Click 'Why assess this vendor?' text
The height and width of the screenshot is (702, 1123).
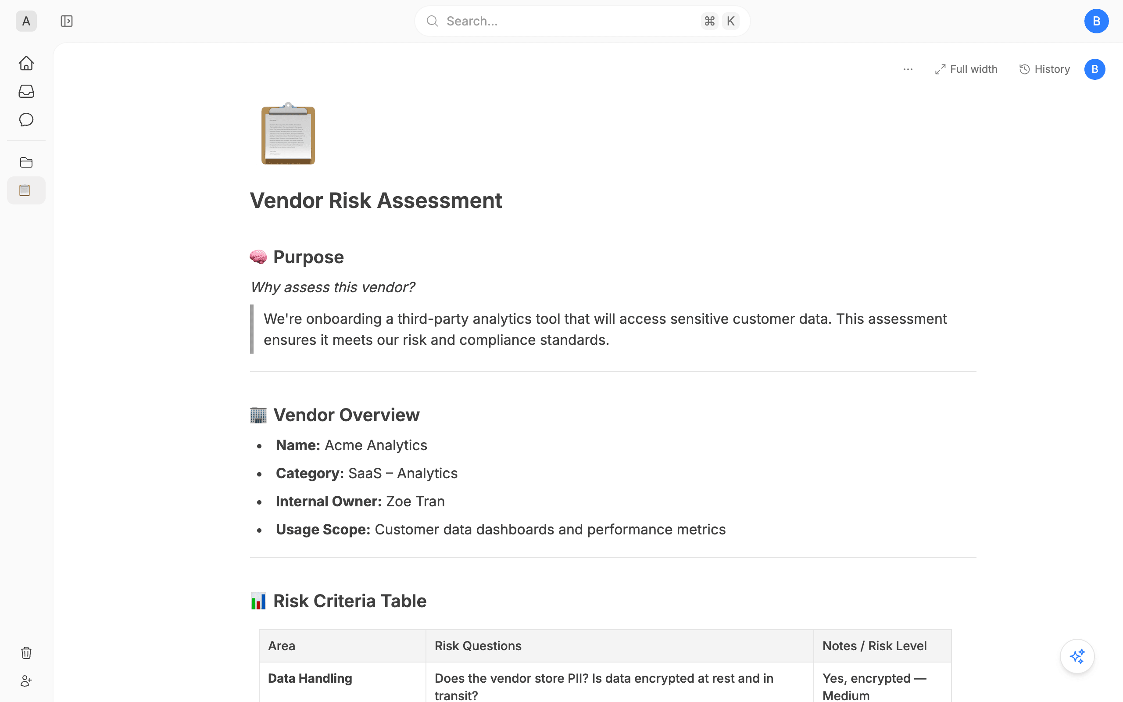[x=332, y=287]
